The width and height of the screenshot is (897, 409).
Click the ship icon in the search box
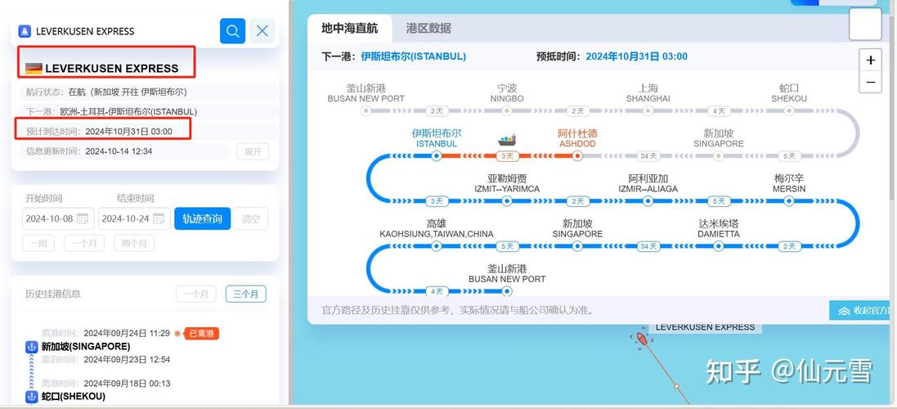(24, 31)
